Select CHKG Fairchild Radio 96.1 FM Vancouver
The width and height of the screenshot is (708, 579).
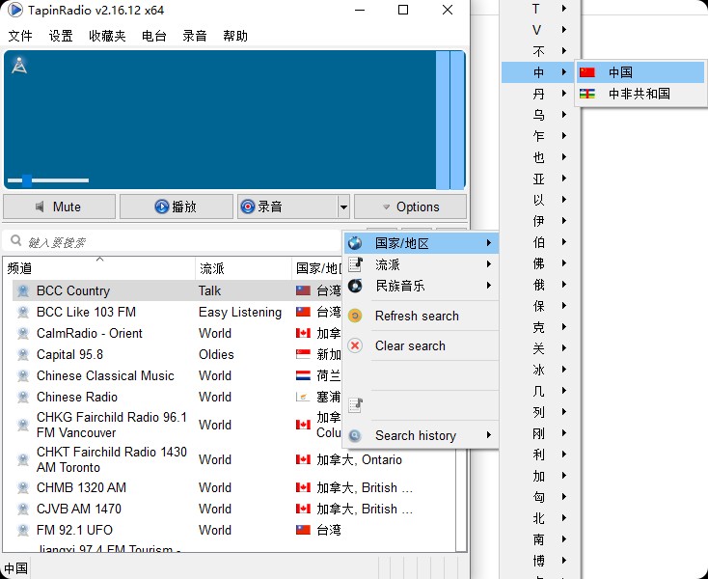[112, 425]
